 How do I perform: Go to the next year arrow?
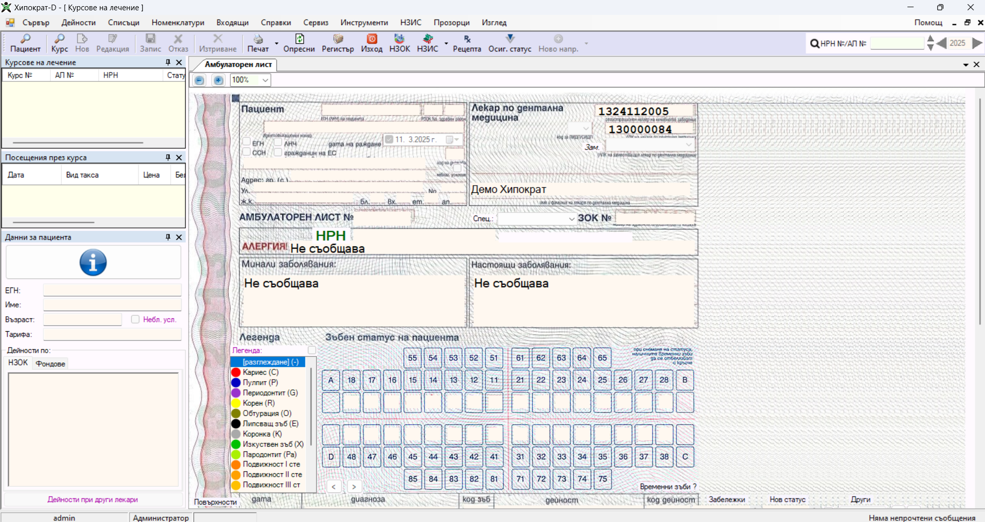(977, 43)
